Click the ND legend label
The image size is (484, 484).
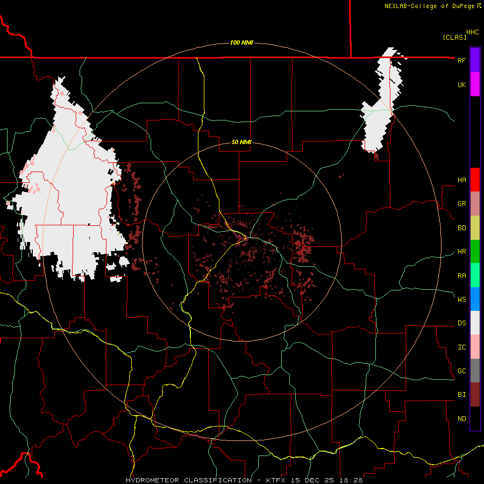pyautogui.click(x=461, y=419)
